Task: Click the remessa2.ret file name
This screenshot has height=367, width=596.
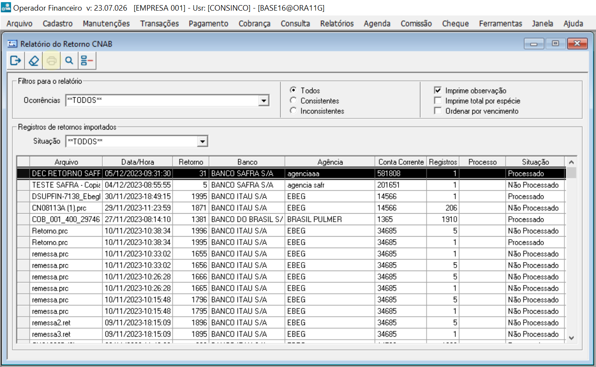Action: point(51,323)
